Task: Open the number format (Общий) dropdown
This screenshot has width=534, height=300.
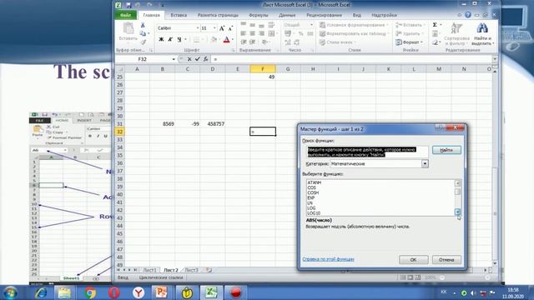Action: (x=311, y=25)
